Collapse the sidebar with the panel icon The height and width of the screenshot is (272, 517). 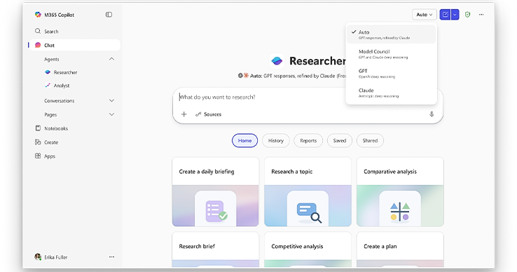(109, 15)
